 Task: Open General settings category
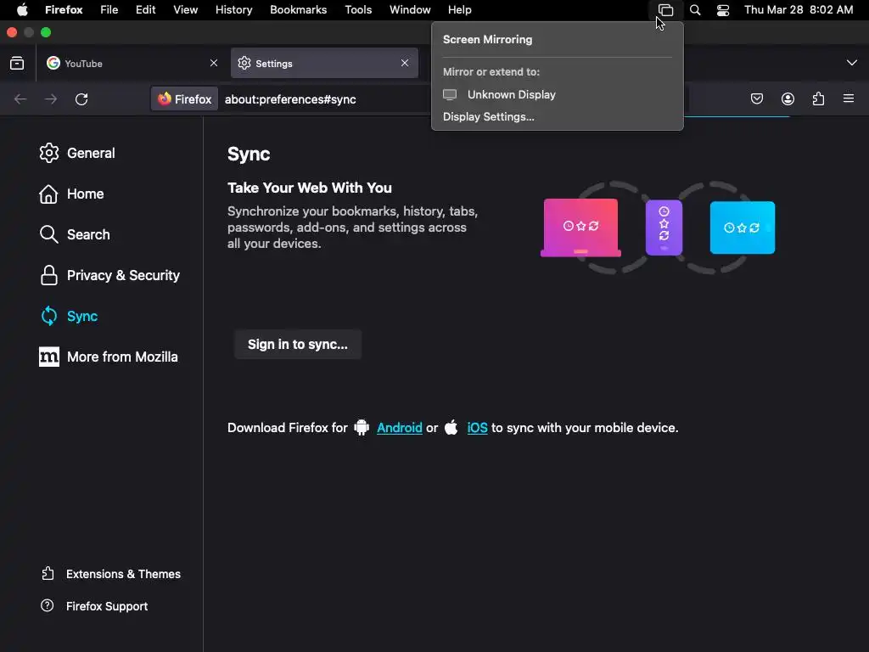click(x=77, y=153)
